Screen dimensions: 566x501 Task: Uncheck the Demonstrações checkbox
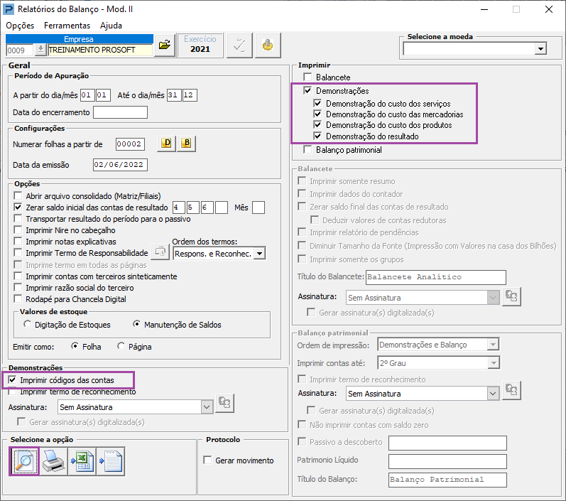tap(308, 90)
